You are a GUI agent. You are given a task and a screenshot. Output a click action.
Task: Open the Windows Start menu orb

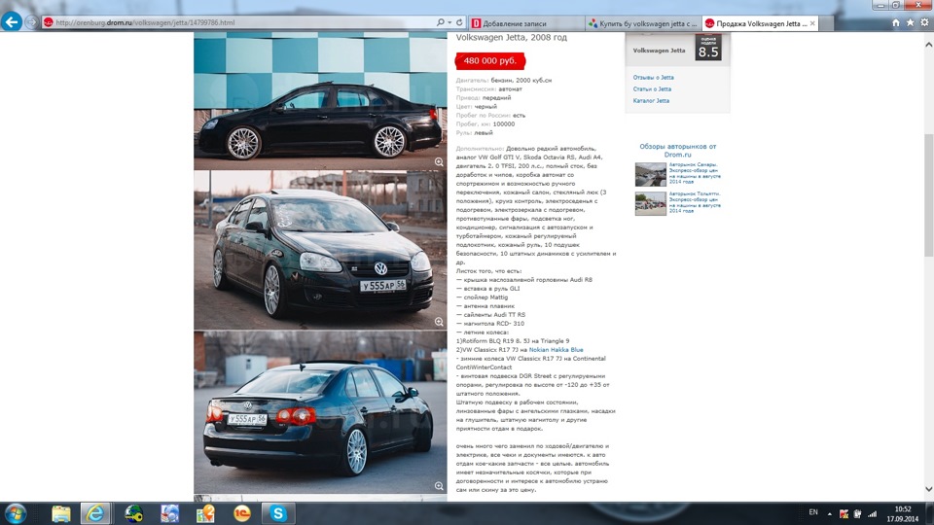(x=16, y=513)
